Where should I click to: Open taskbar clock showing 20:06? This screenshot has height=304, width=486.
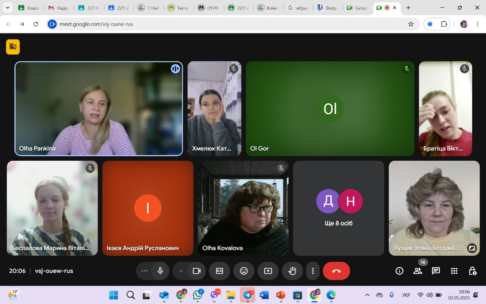click(459, 295)
